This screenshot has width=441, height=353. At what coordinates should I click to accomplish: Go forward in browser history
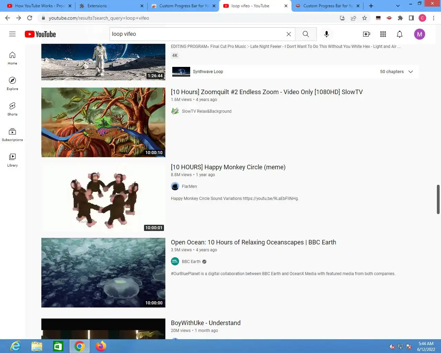19,18
